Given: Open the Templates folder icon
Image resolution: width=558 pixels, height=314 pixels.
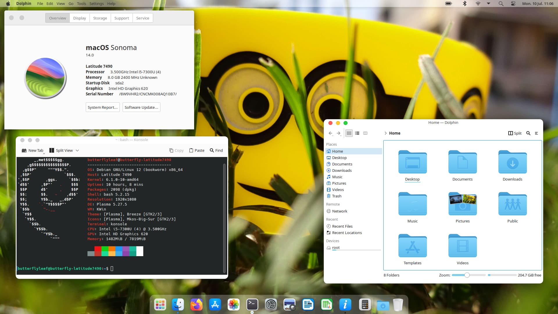Looking at the screenshot, I should click(x=412, y=246).
